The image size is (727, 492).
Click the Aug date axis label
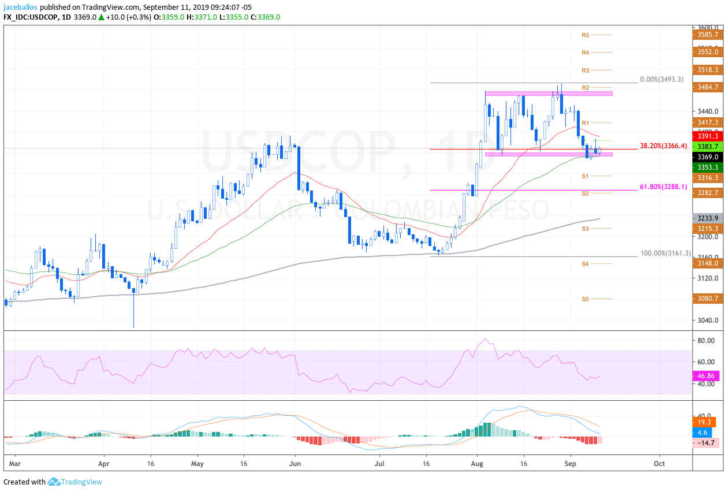477,463
